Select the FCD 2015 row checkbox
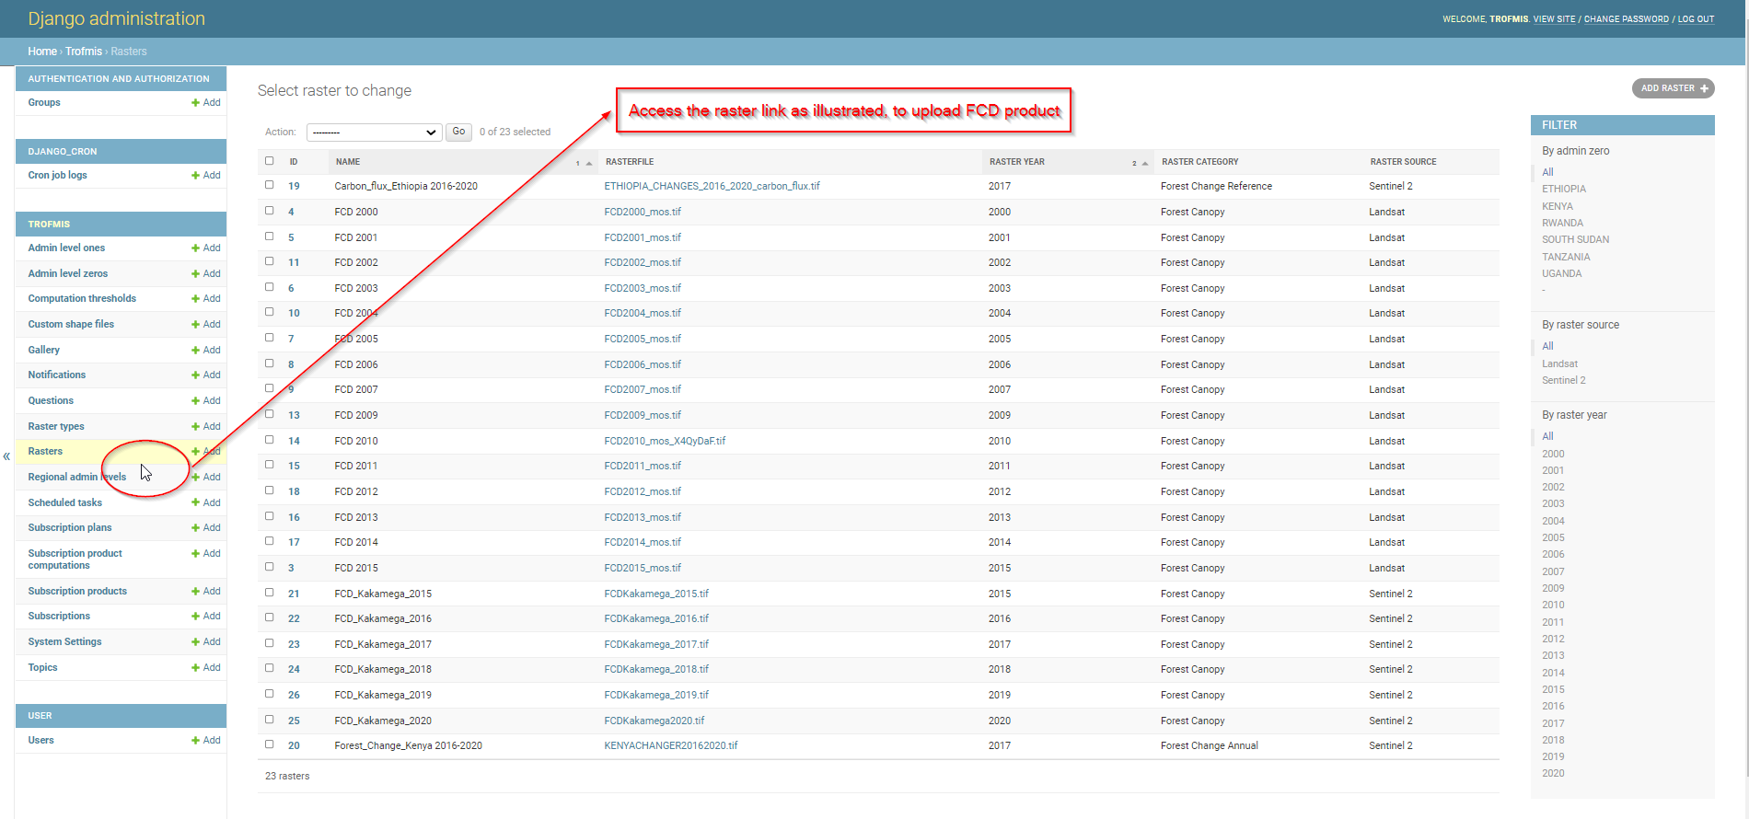The height and width of the screenshot is (819, 1749). (x=270, y=567)
